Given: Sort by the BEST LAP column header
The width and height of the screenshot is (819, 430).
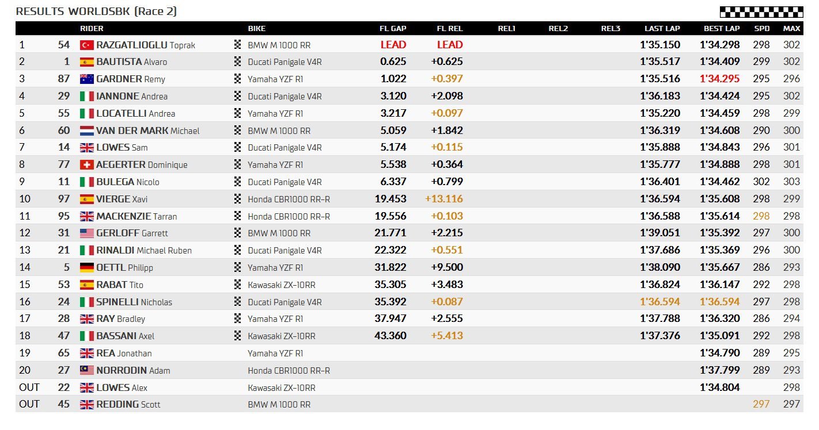Looking at the screenshot, I should (x=721, y=29).
